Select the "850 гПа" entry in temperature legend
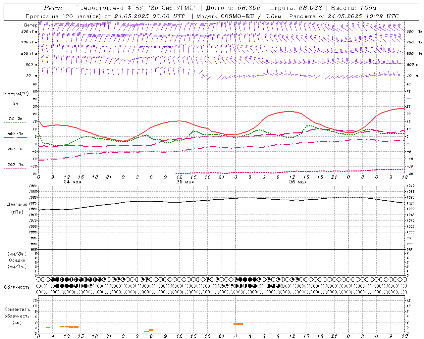 click(x=16, y=134)
